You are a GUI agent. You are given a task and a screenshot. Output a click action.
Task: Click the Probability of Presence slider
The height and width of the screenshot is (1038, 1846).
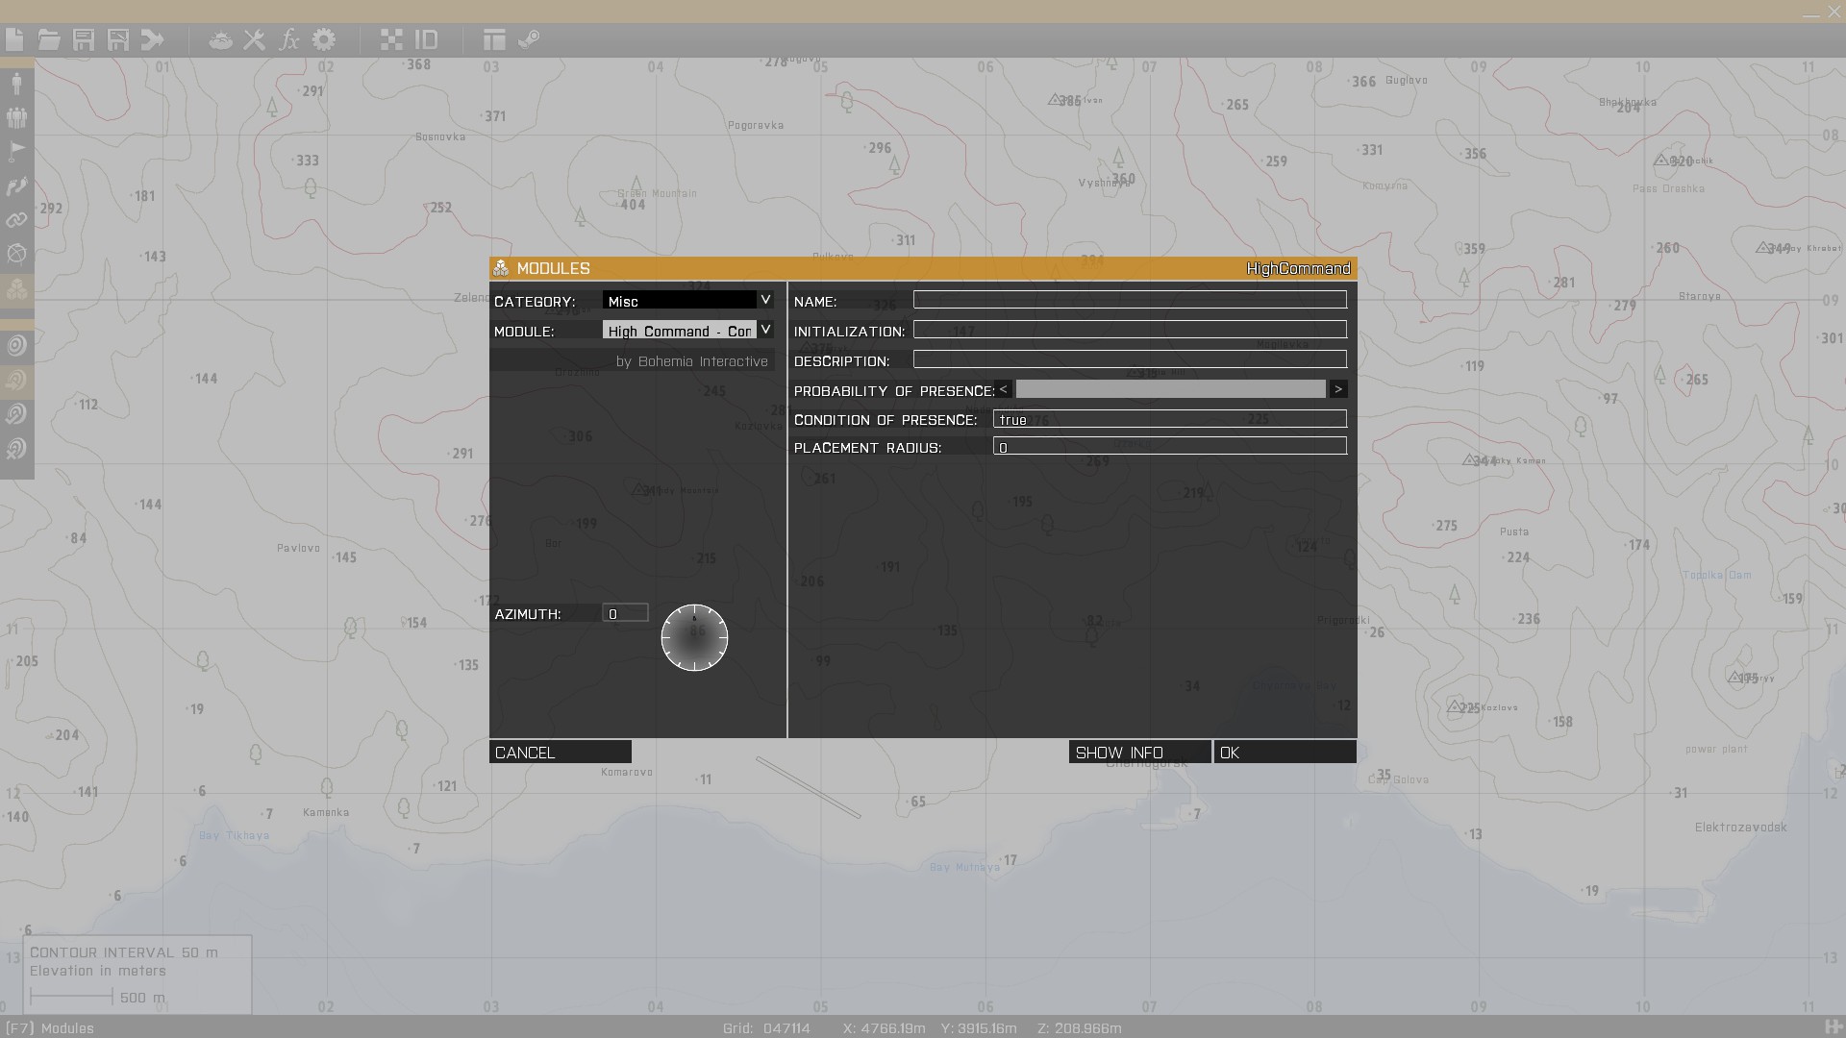point(1170,389)
